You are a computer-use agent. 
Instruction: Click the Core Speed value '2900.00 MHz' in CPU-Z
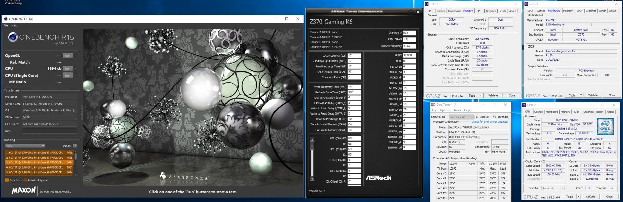(553, 166)
